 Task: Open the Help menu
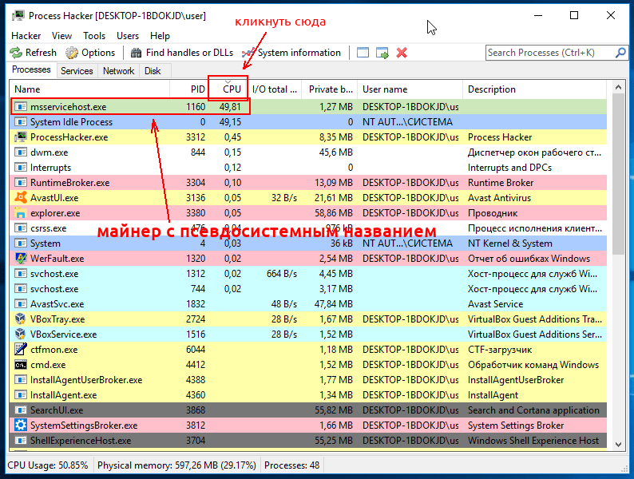click(x=160, y=36)
